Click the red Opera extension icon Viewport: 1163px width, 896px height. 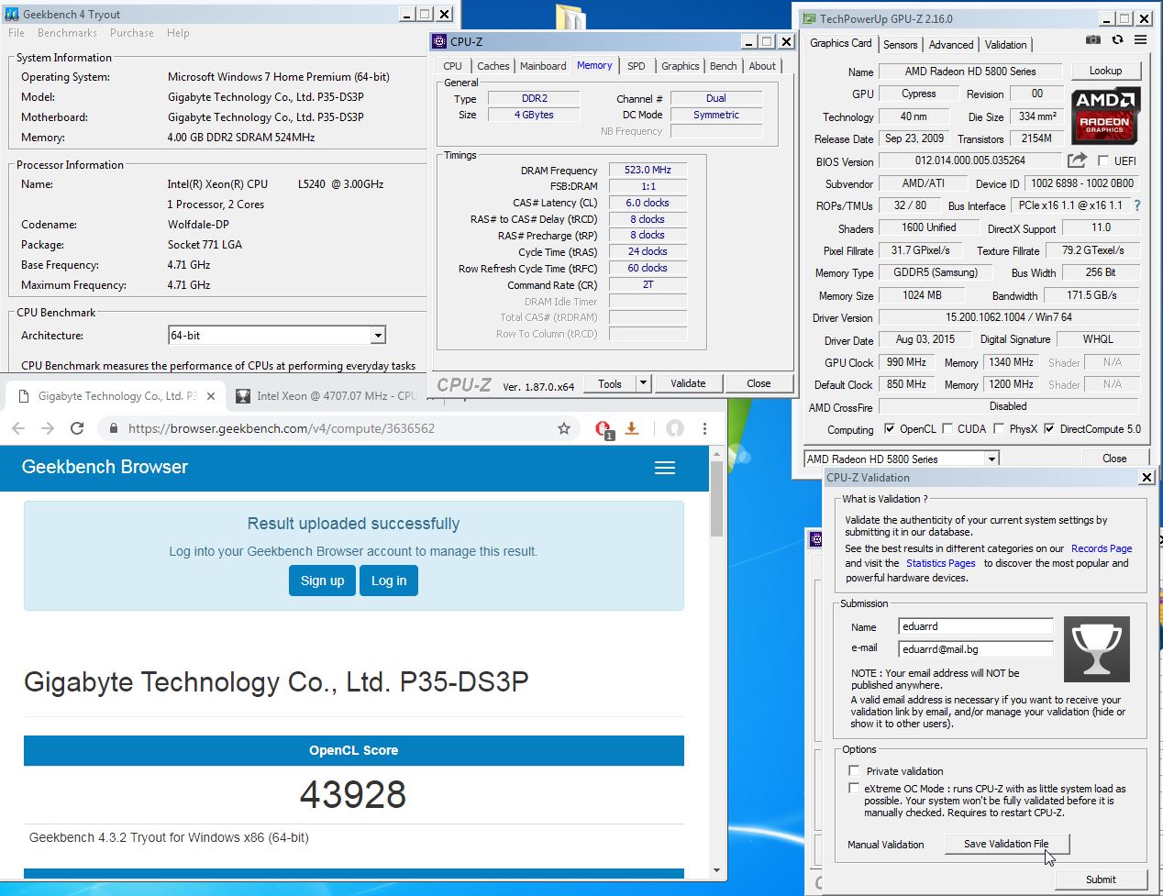click(604, 429)
